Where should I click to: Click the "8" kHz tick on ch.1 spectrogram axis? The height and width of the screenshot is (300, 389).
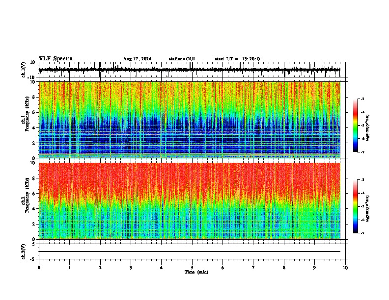34,97
